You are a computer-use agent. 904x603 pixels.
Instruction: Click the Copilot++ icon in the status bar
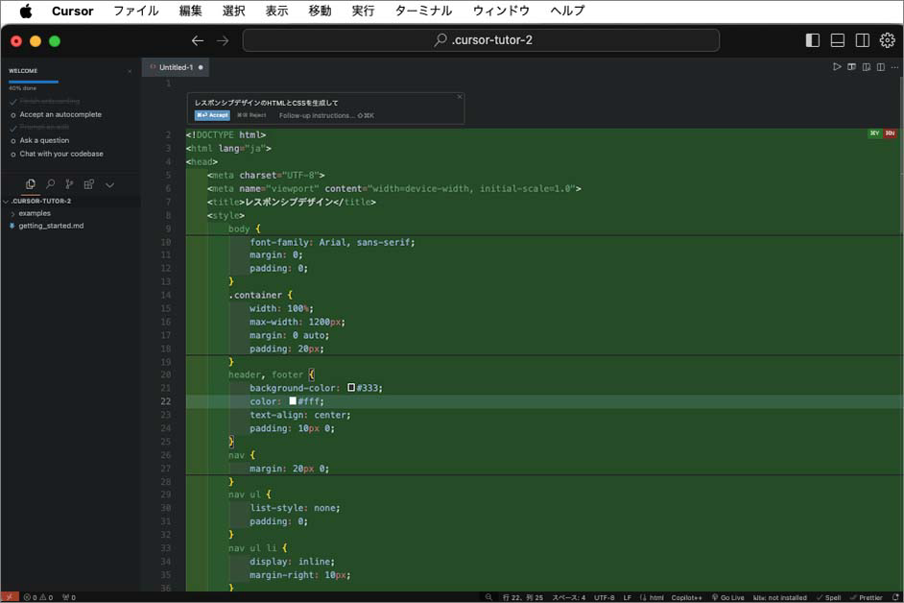pos(685,596)
